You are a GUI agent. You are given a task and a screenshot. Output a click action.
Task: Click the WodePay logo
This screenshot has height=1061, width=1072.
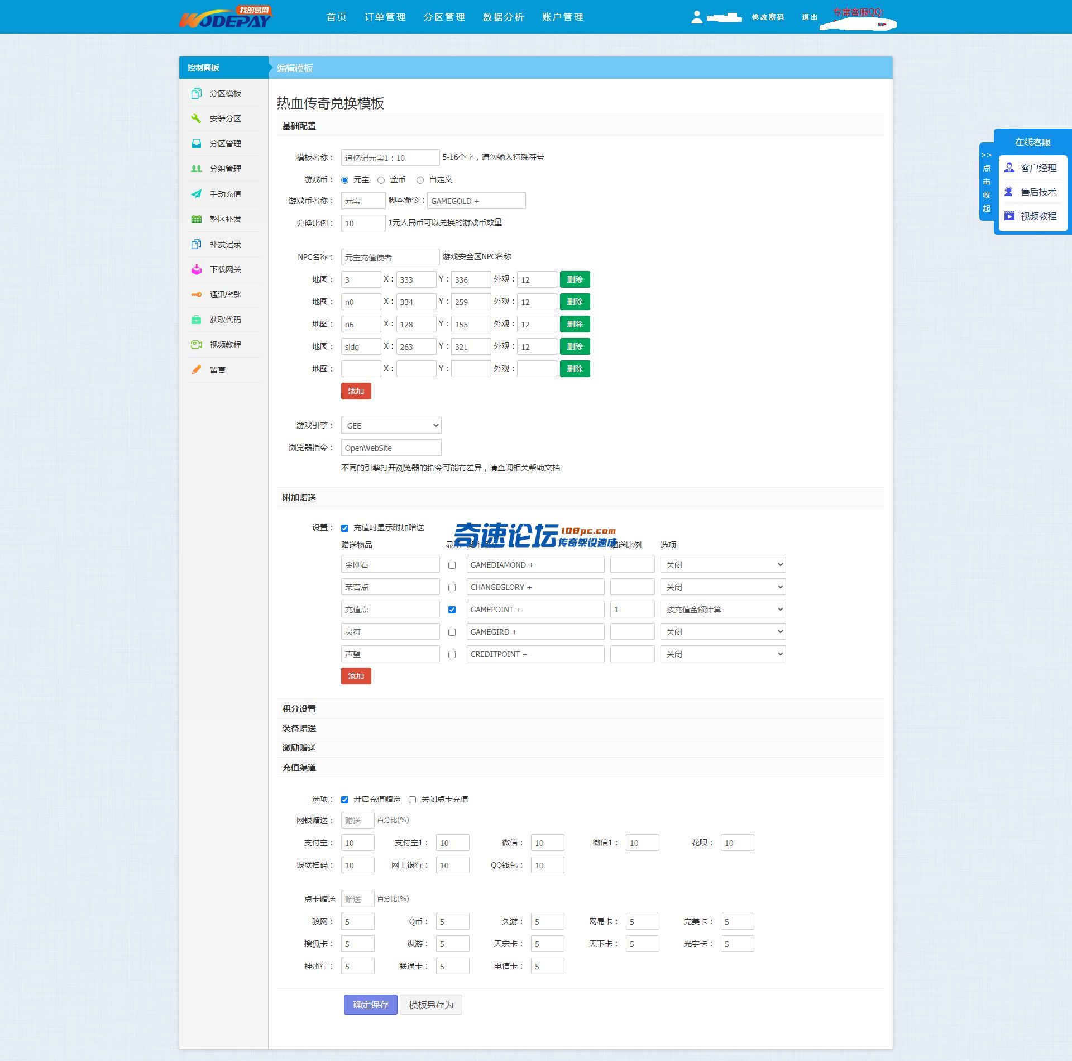[x=225, y=17]
